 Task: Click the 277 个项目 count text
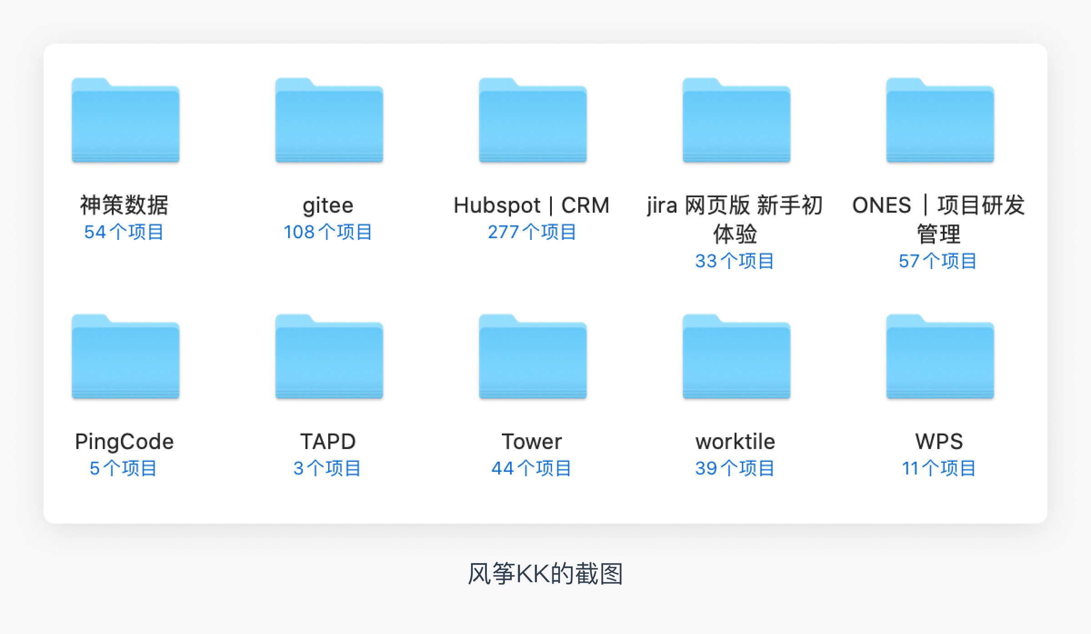(532, 232)
